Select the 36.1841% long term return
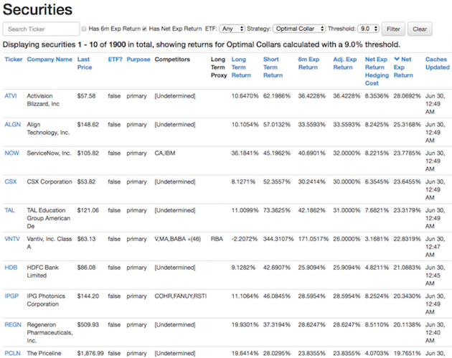Image resolution: width=452 pixels, height=358 pixels. coord(245,153)
